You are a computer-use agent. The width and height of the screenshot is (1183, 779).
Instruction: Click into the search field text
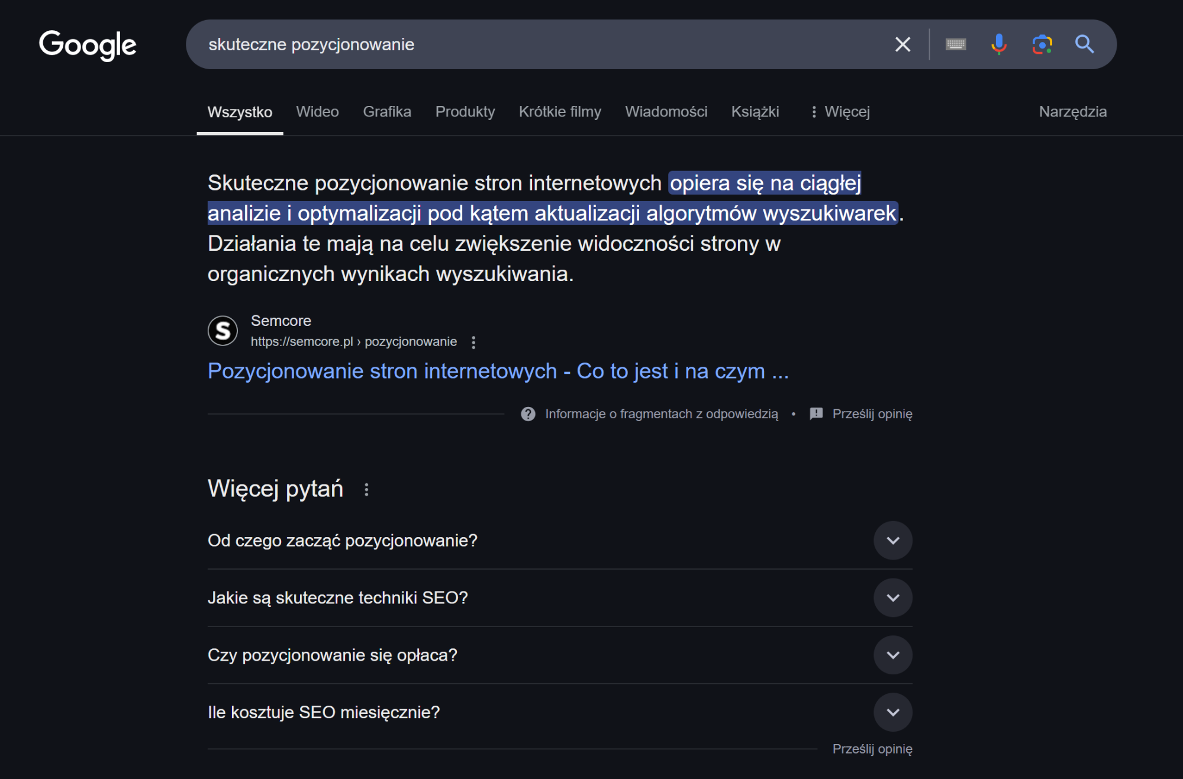[x=311, y=44]
